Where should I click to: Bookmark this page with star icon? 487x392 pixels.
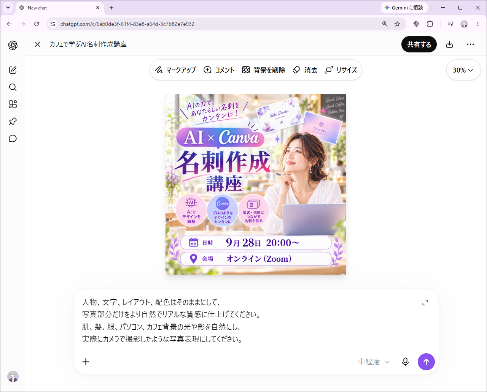pos(397,24)
